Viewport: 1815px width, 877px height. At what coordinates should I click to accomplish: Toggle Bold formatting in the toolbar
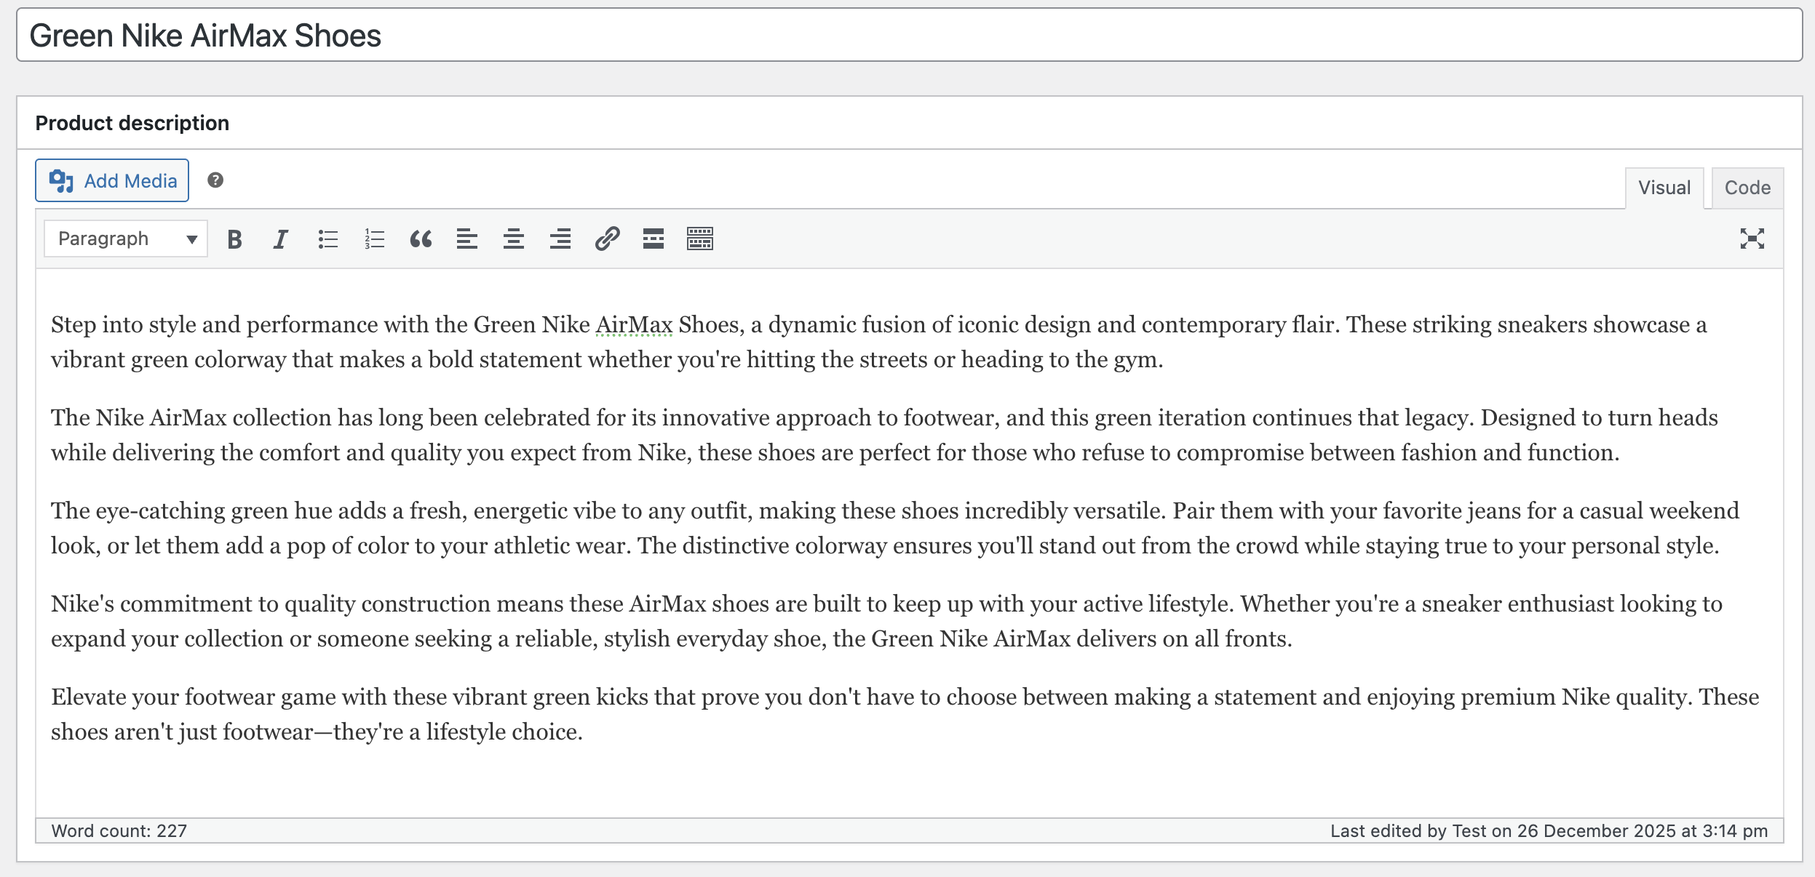234,239
